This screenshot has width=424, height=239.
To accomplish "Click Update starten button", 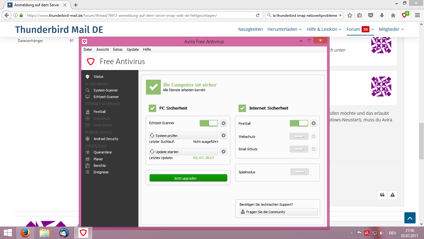I will click(183, 152).
